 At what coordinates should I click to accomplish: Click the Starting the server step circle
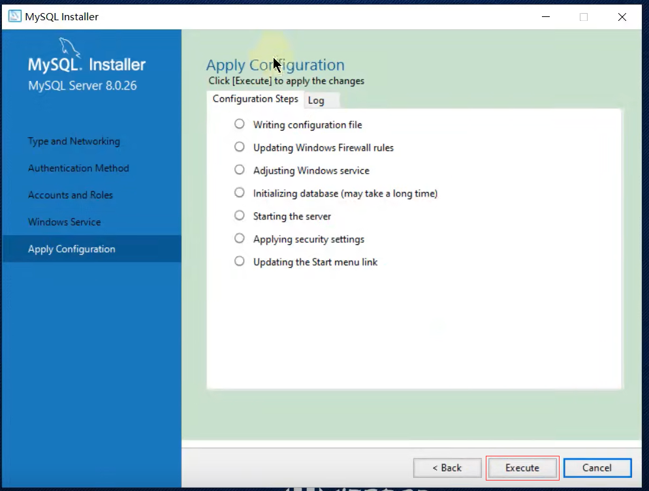click(x=240, y=215)
